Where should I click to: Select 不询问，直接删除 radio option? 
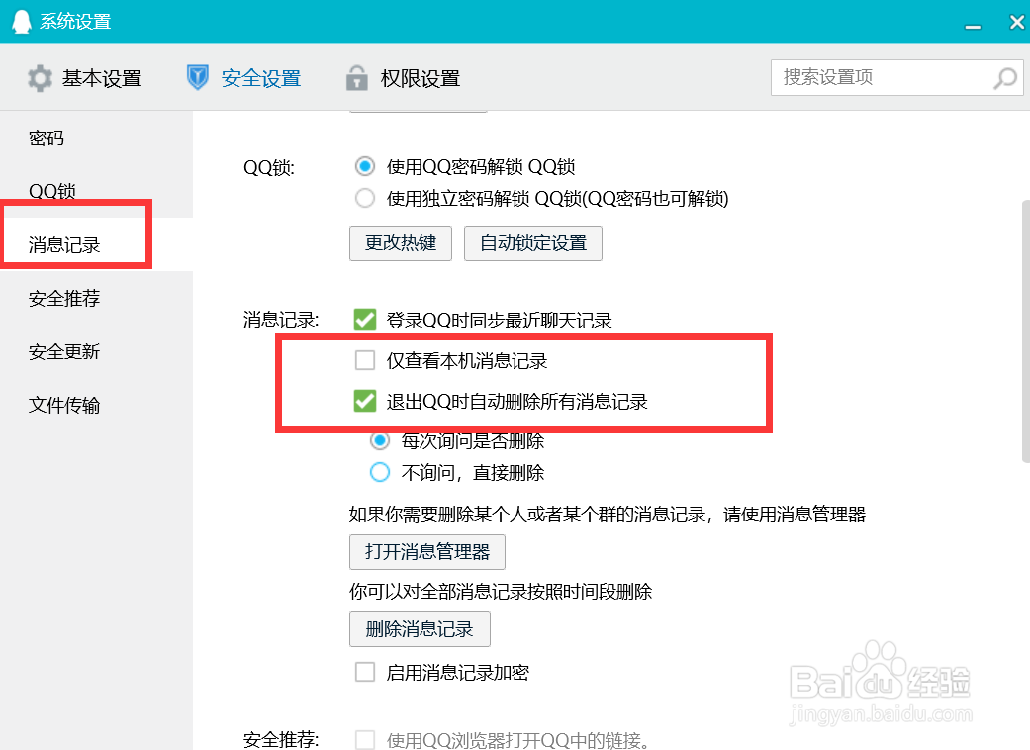380,472
